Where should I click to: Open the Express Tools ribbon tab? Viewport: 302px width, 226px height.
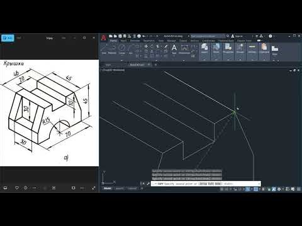pyautogui.click(x=244, y=41)
